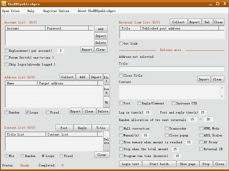229x171 pixels.
Task: Click the YhoBBSpublishpro title bar icon
Action: pos(4,4)
